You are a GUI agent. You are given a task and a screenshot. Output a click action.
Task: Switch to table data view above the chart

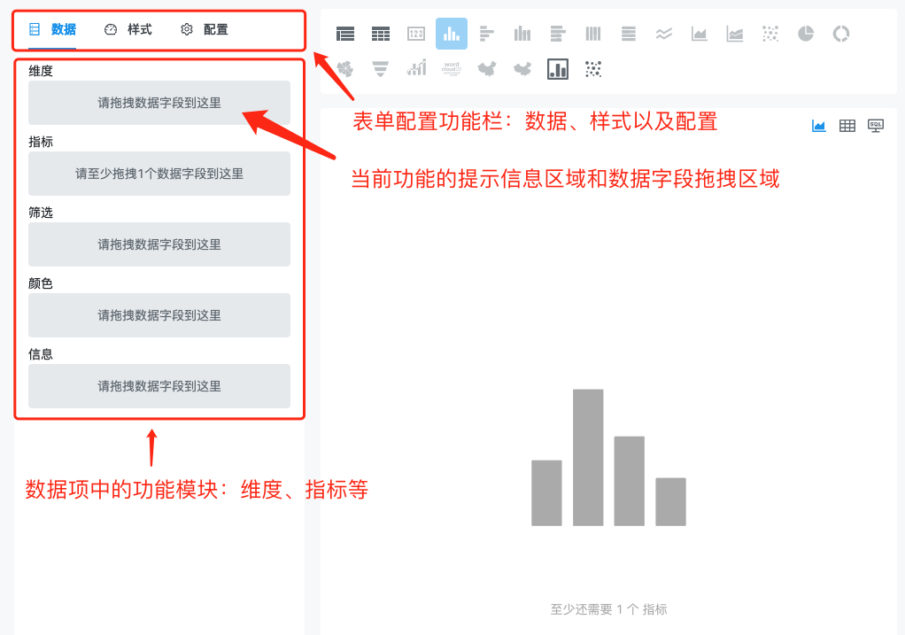tap(847, 126)
